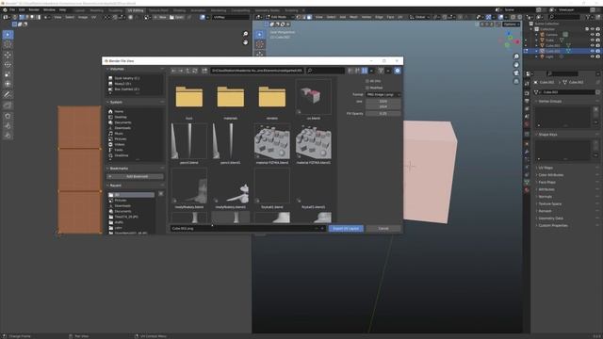Viewport: 603px width, 339px height.
Task: Open the Image menu in UV editor
Action: tap(83, 17)
